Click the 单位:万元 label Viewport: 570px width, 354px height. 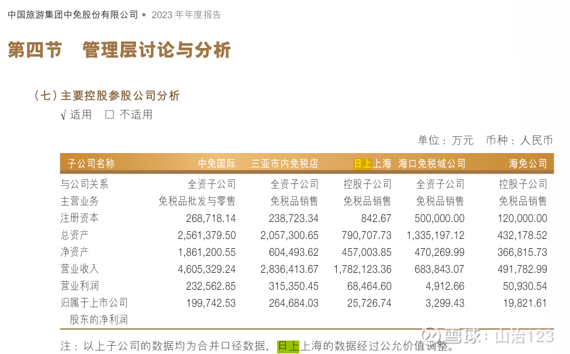click(x=445, y=140)
